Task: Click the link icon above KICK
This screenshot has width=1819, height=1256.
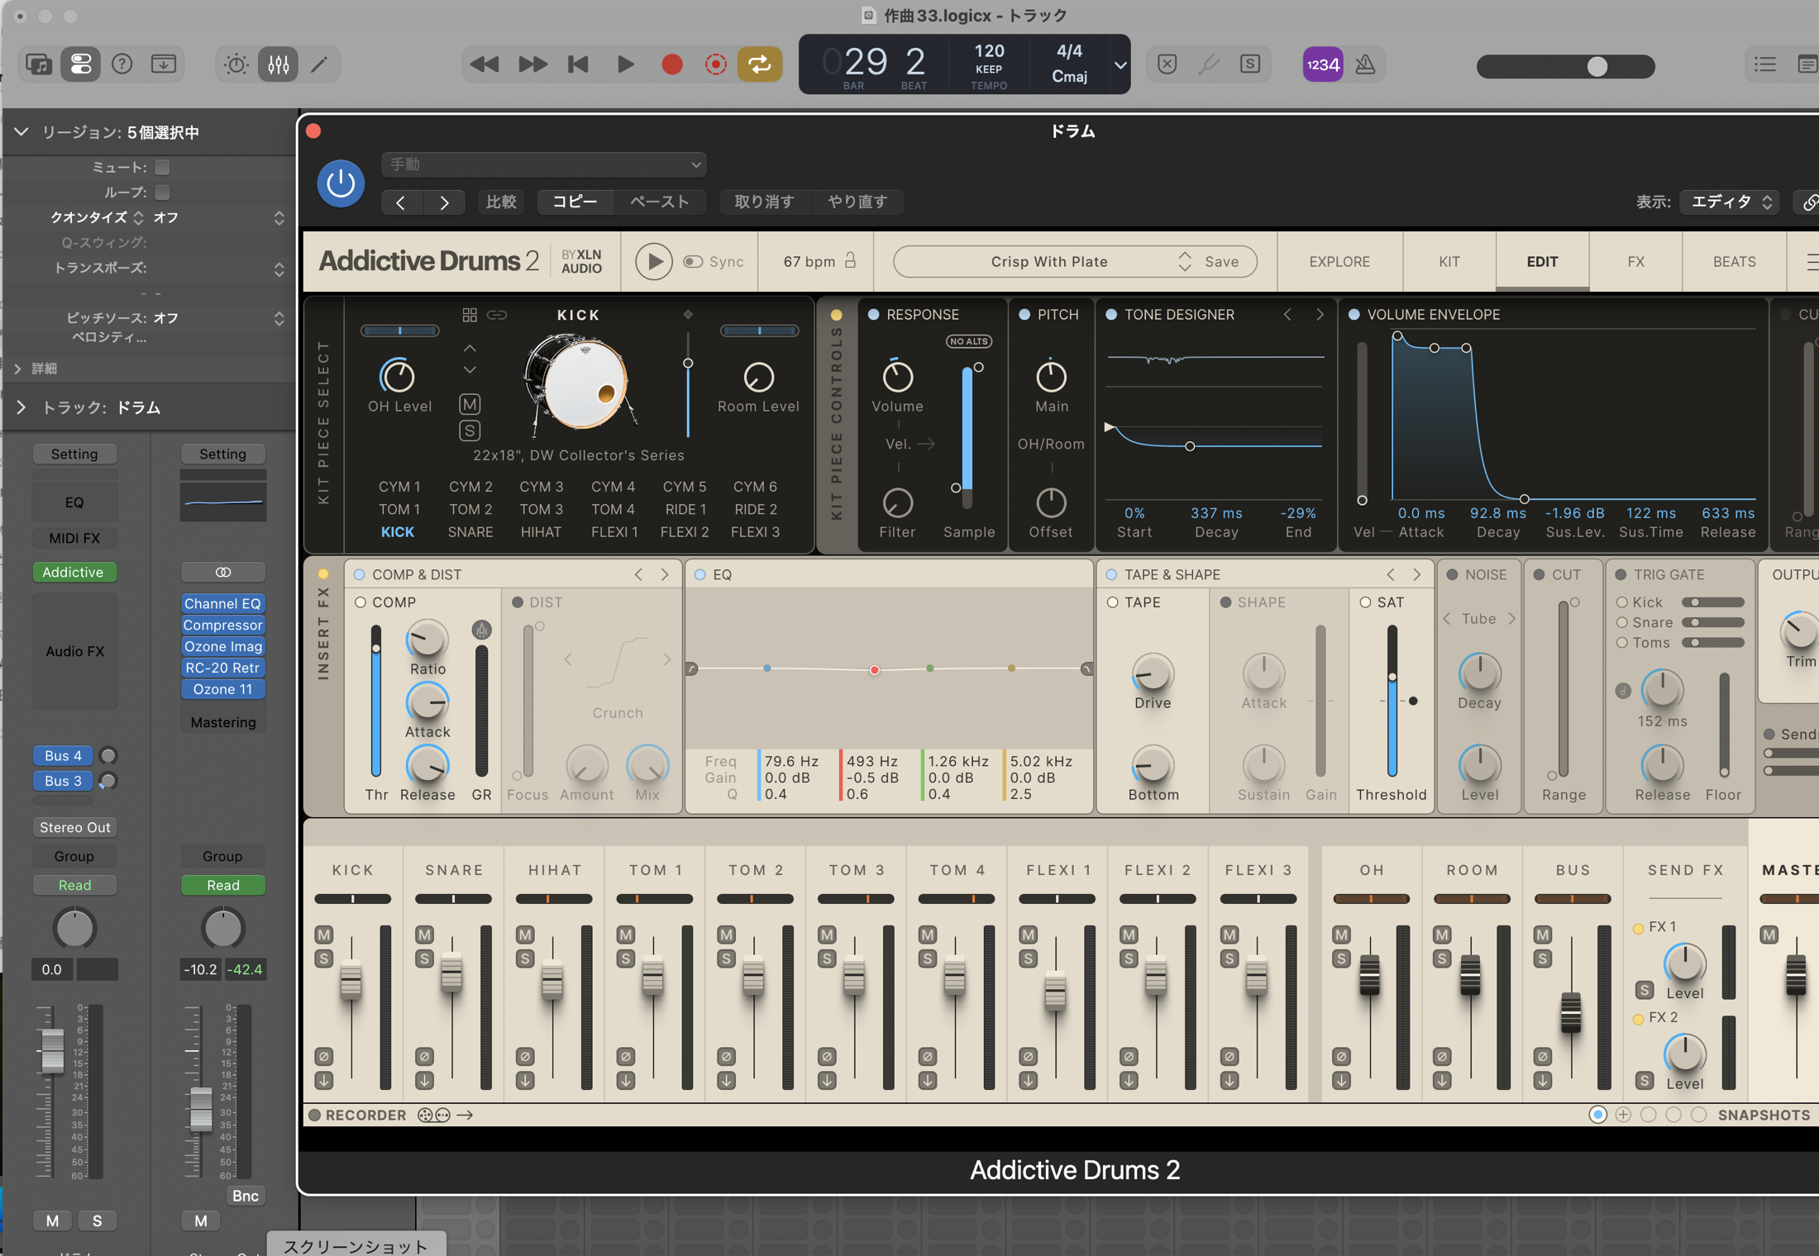Action: pyautogui.click(x=497, y=315)
